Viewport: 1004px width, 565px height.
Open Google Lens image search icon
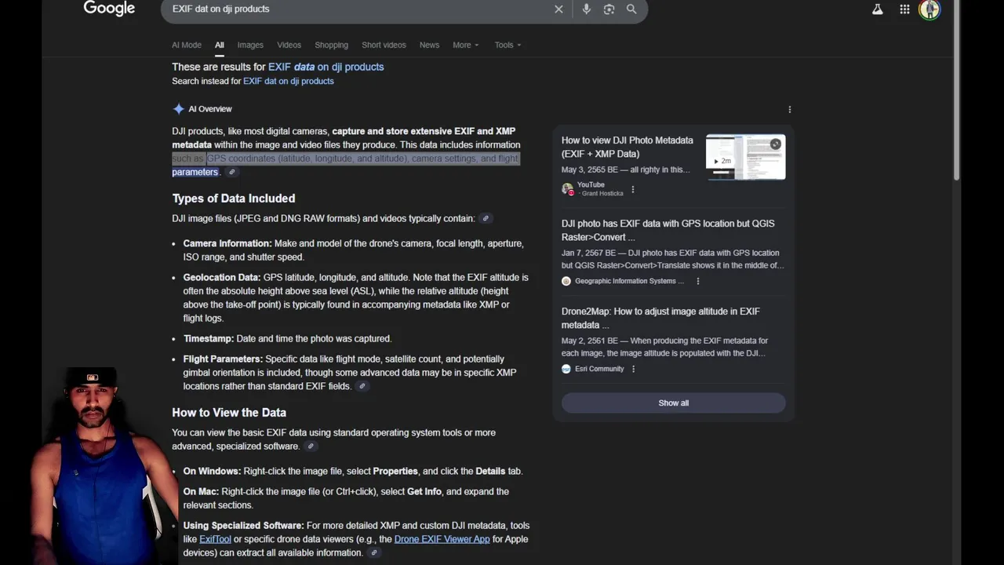coord(609,9)
